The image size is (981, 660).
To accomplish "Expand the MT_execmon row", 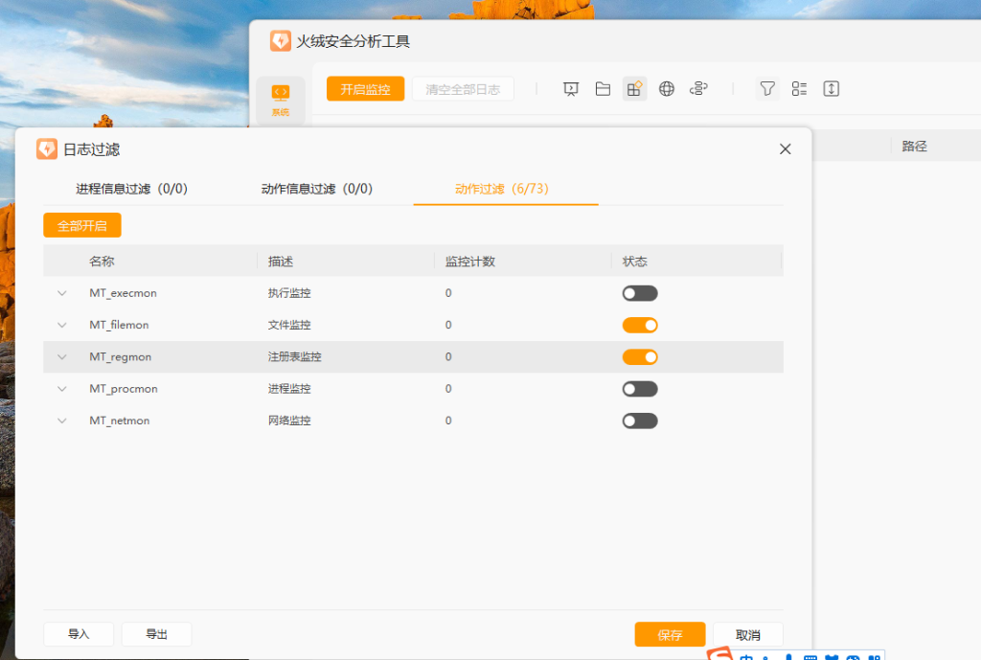I will tap(62, 293).
